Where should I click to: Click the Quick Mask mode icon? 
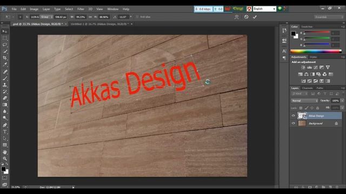coord(5,177)
